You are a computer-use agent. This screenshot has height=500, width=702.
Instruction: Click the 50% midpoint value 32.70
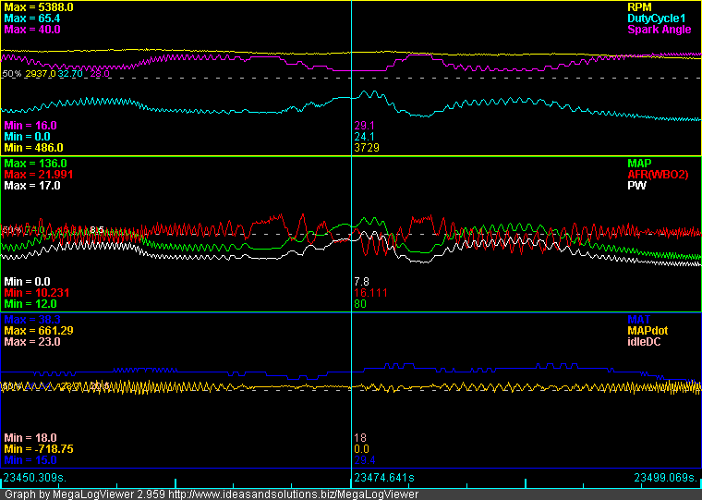coord(70,74)
